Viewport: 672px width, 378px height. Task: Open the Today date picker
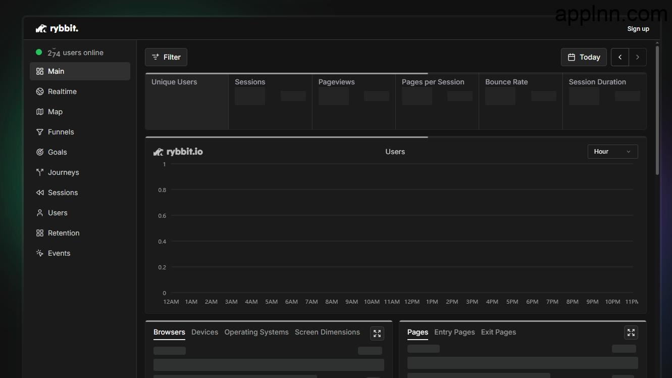pyautogui.click(x=584, y=57)
